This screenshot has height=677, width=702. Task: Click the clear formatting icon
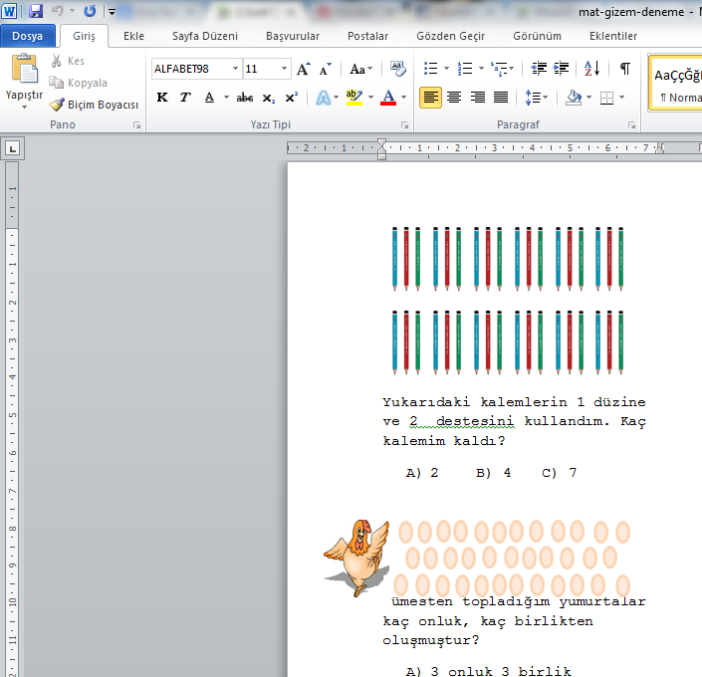(398, 69)
